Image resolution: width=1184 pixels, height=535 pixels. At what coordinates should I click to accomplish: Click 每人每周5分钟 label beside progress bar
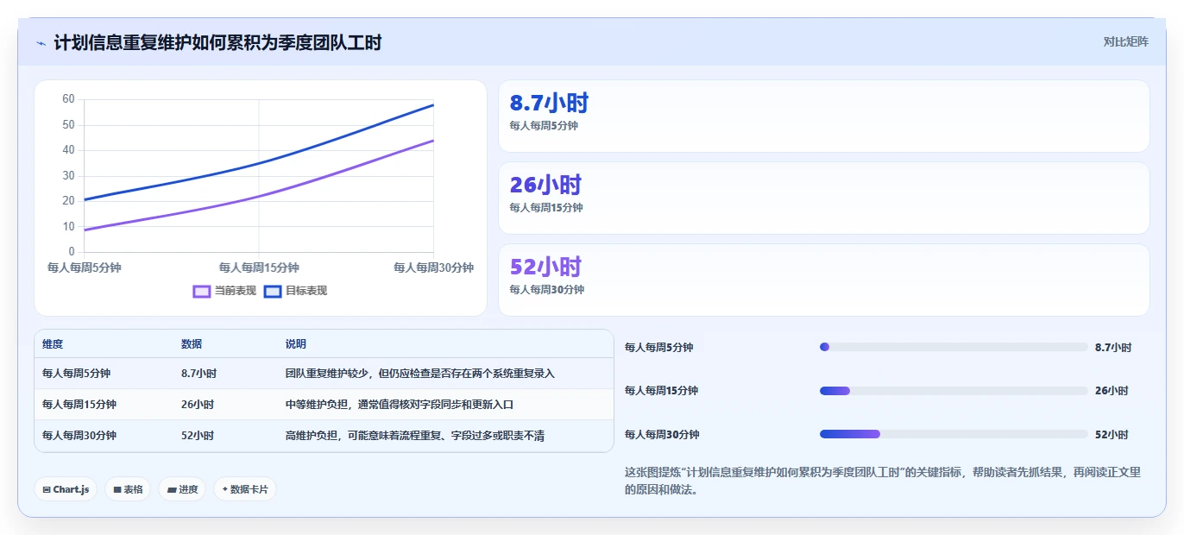[x=658, y=347]
